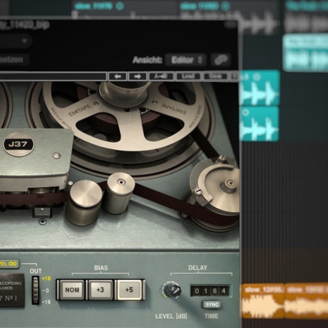328x328 pixels.
Task: Toggle the plugin link chain icon
Action: [221, 60]
